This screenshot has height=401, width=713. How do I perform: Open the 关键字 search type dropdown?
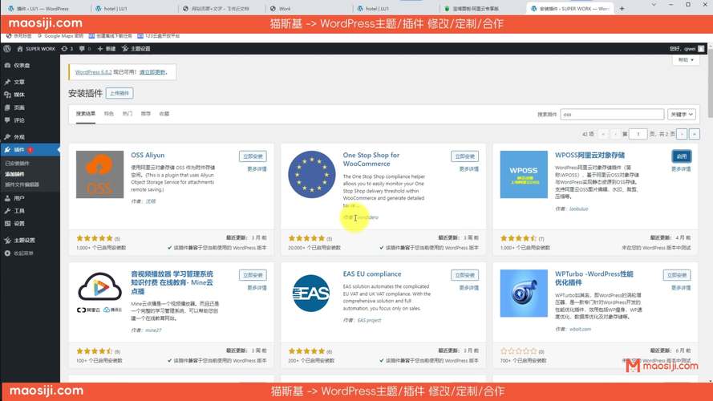click(682, 115)
